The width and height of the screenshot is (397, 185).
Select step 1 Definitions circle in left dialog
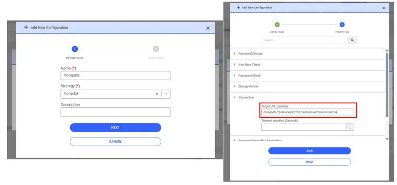click(75, 49)
